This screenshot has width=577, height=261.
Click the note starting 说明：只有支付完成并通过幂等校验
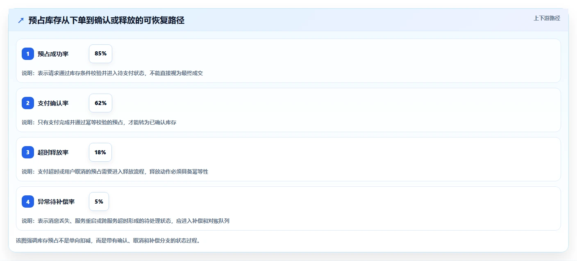pyautogui.click(x=99, y=122)
